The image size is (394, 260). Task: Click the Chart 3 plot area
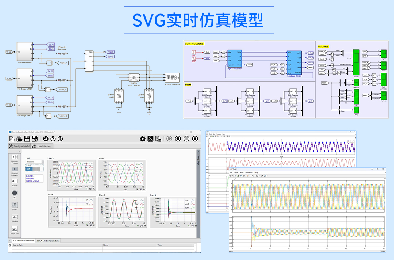click(x=127, y=210)
